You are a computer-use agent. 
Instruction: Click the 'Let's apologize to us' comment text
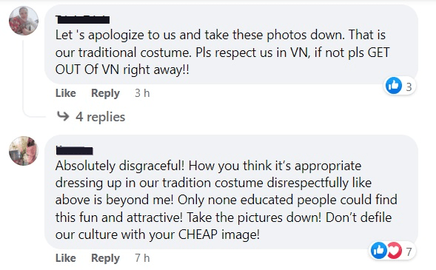(223, 53)
